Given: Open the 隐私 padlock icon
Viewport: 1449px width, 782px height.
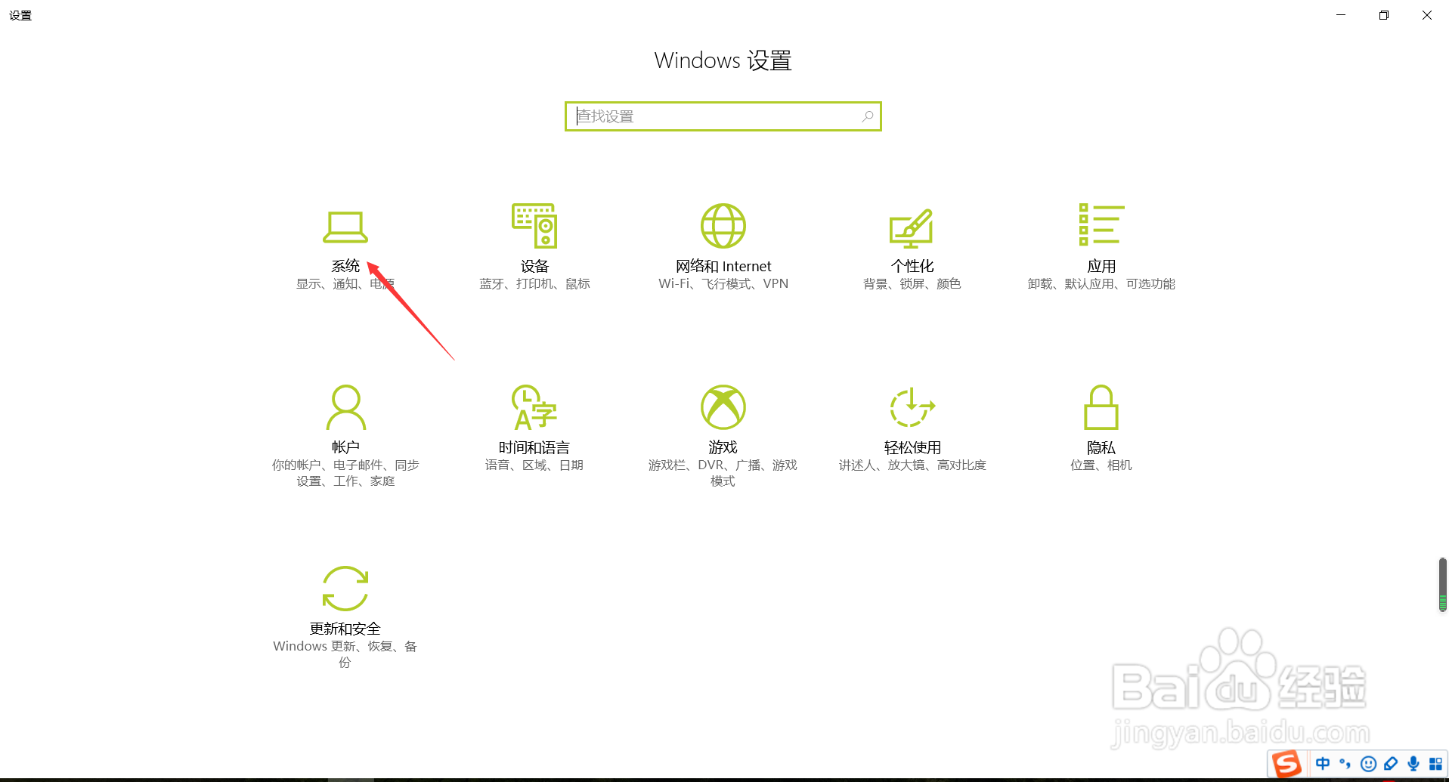Looking at the screenshot, I should click(x=1101, y=407).
